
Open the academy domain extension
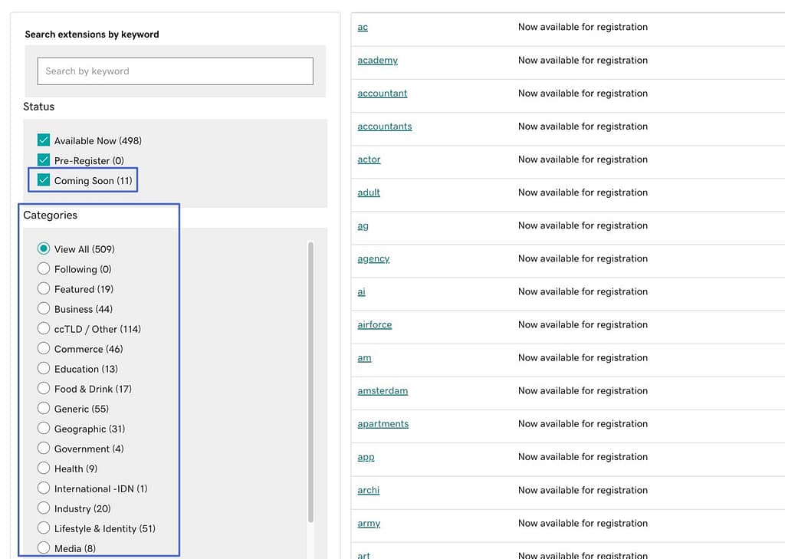click(x=377, y=60)
